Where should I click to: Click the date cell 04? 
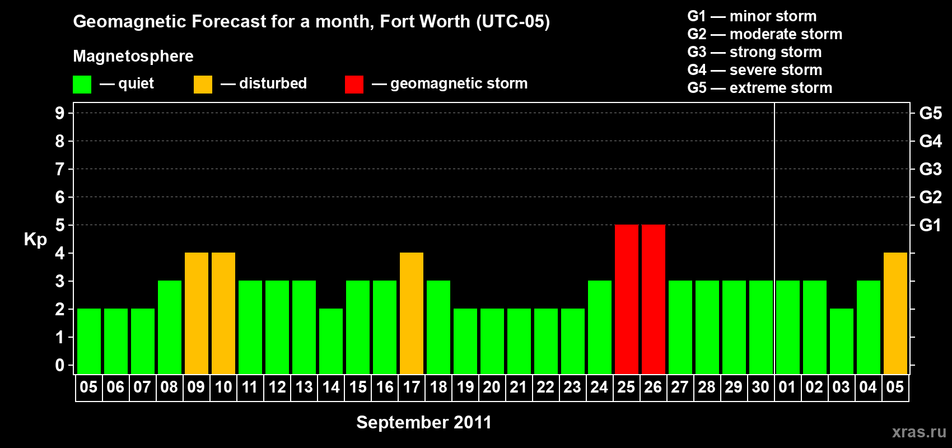coord(869,388)
